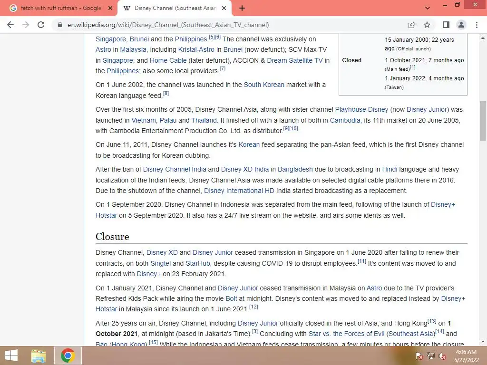Screen dimensions: 487x365
Task: Click the infobox 'Closed' label
Action: point(351,60)
